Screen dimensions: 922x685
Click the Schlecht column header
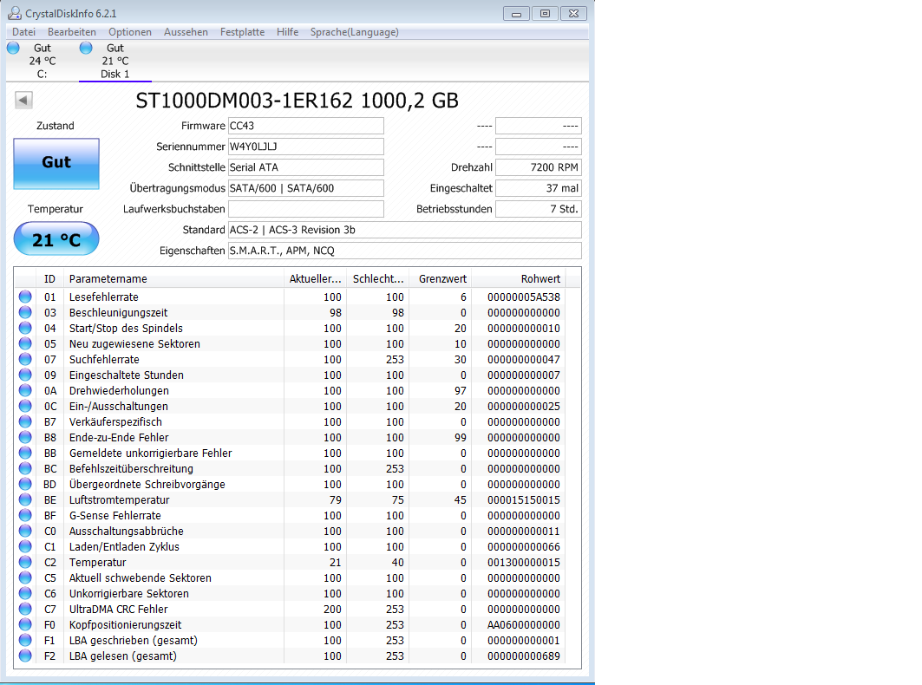pos(378,278)
